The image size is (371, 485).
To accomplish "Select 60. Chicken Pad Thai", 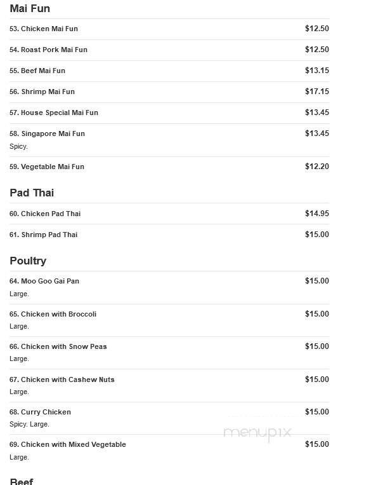I will pyautogui.click(x=169, y=214).
